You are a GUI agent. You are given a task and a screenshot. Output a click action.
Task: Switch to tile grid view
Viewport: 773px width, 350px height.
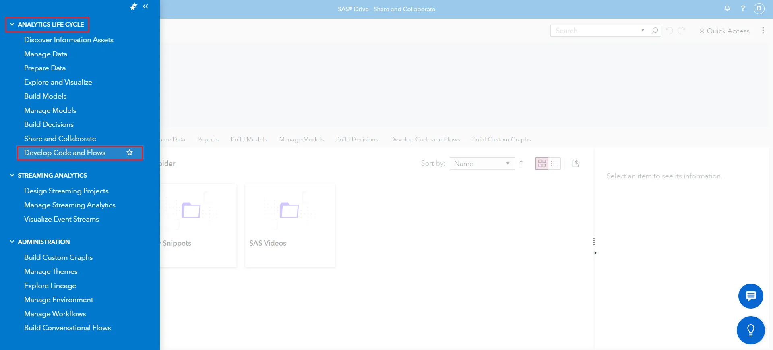(x=542, y=164)
